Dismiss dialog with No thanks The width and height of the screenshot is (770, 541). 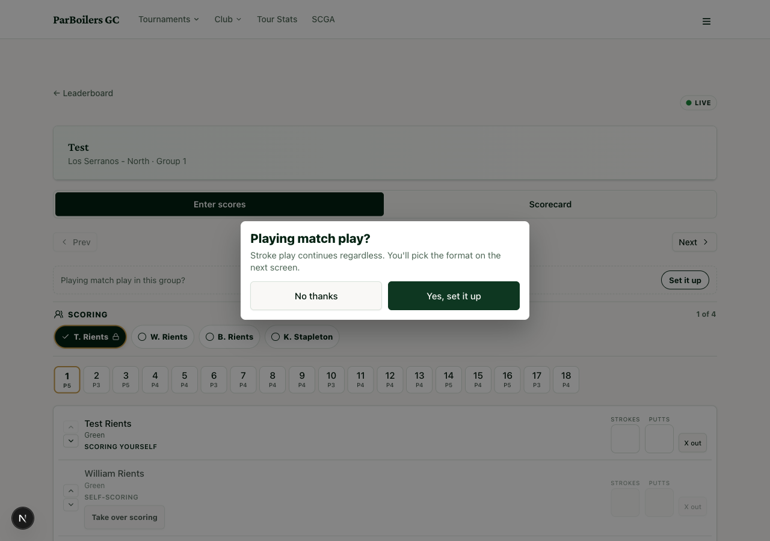pyautogui.click(x=316, y=296)
